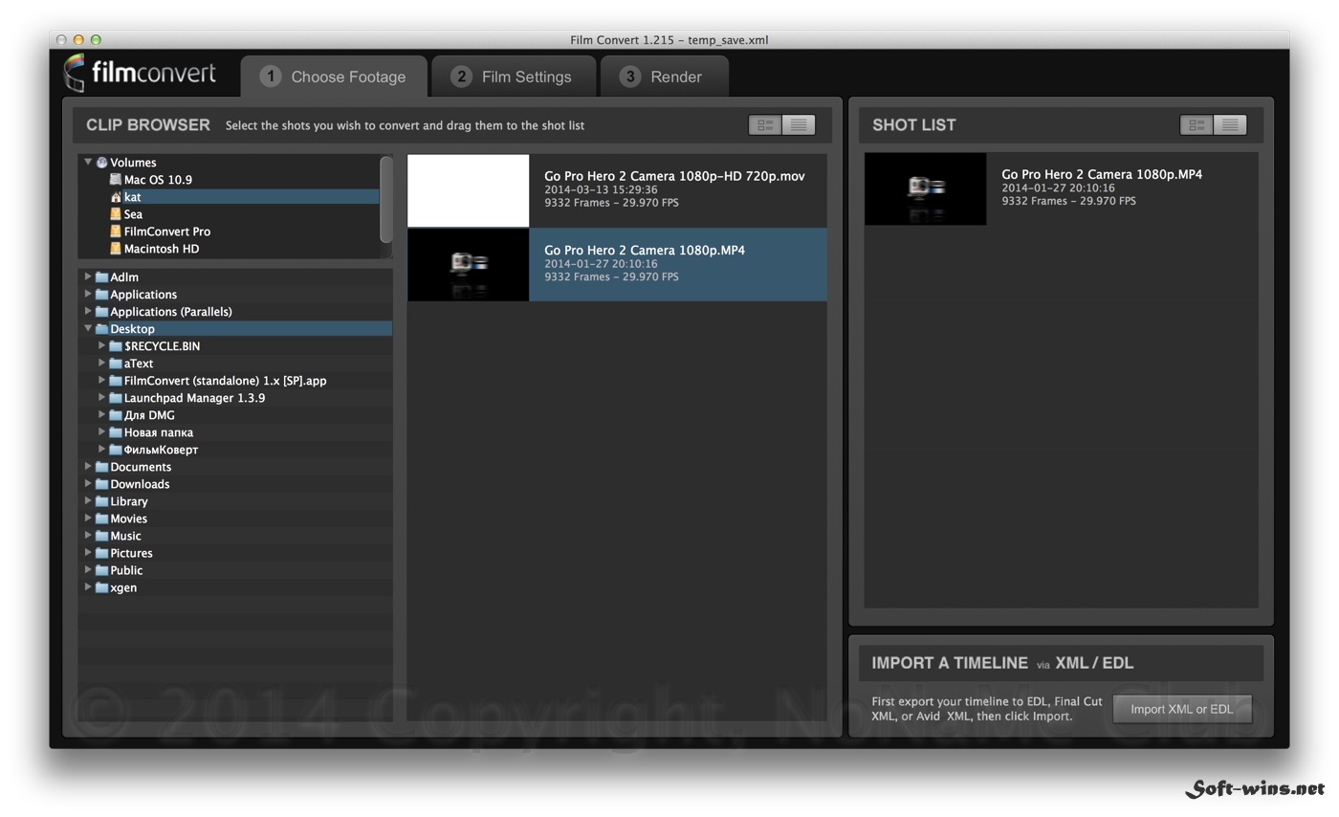
Task: Expand the $RECYCLE.BIN folder
Action: click(101, 345)
